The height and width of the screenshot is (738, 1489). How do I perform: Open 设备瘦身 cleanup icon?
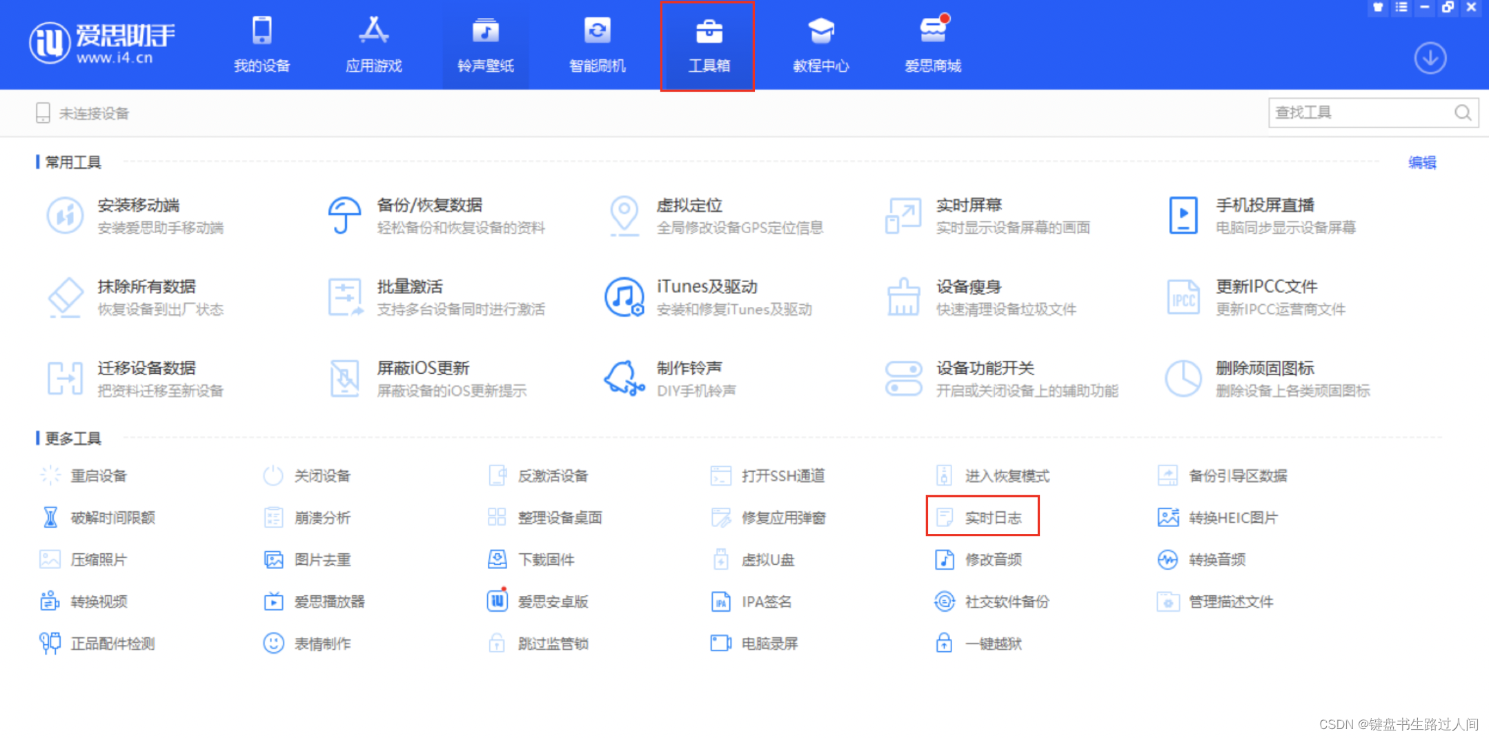(903, 297)
